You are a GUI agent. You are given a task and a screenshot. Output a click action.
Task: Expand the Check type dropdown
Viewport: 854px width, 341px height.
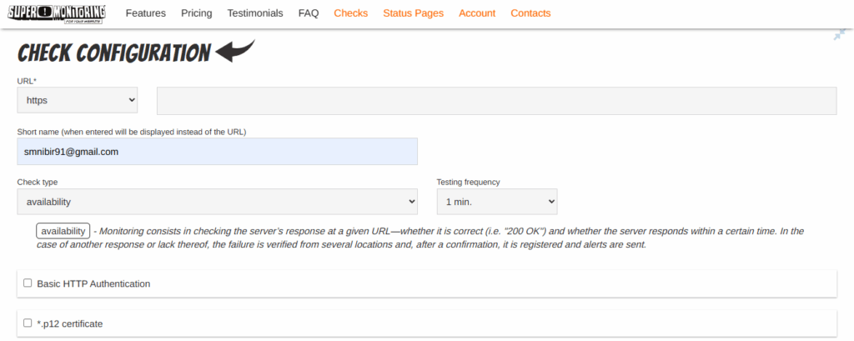[218, 202]
